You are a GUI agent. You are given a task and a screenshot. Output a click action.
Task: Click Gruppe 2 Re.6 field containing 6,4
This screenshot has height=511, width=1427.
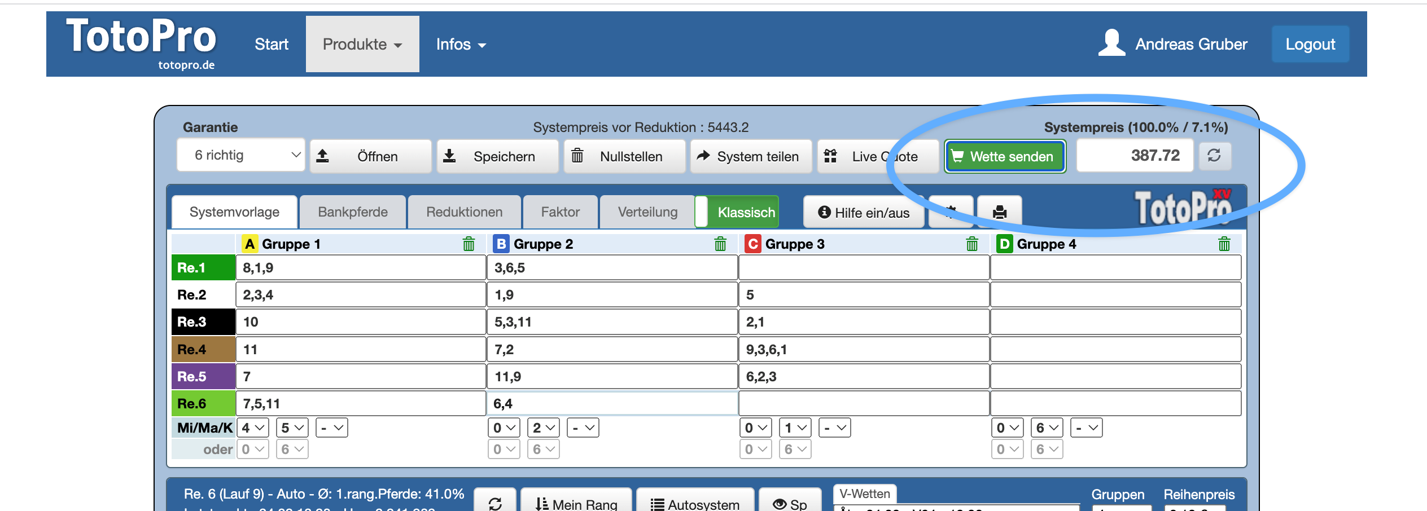(x=612, y=403)
